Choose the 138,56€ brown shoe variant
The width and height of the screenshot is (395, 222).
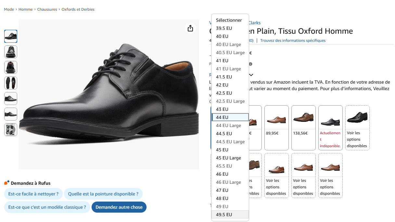[303, 128]
